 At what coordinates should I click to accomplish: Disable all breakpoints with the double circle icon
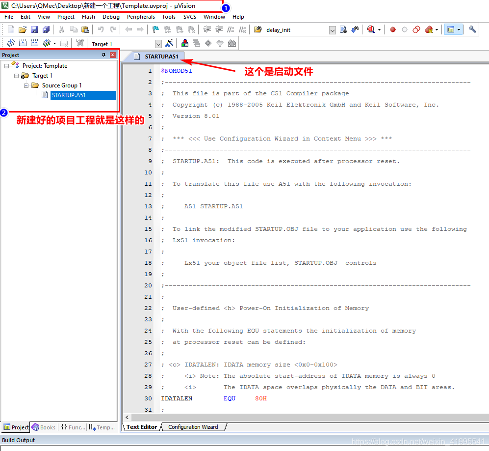416,29
